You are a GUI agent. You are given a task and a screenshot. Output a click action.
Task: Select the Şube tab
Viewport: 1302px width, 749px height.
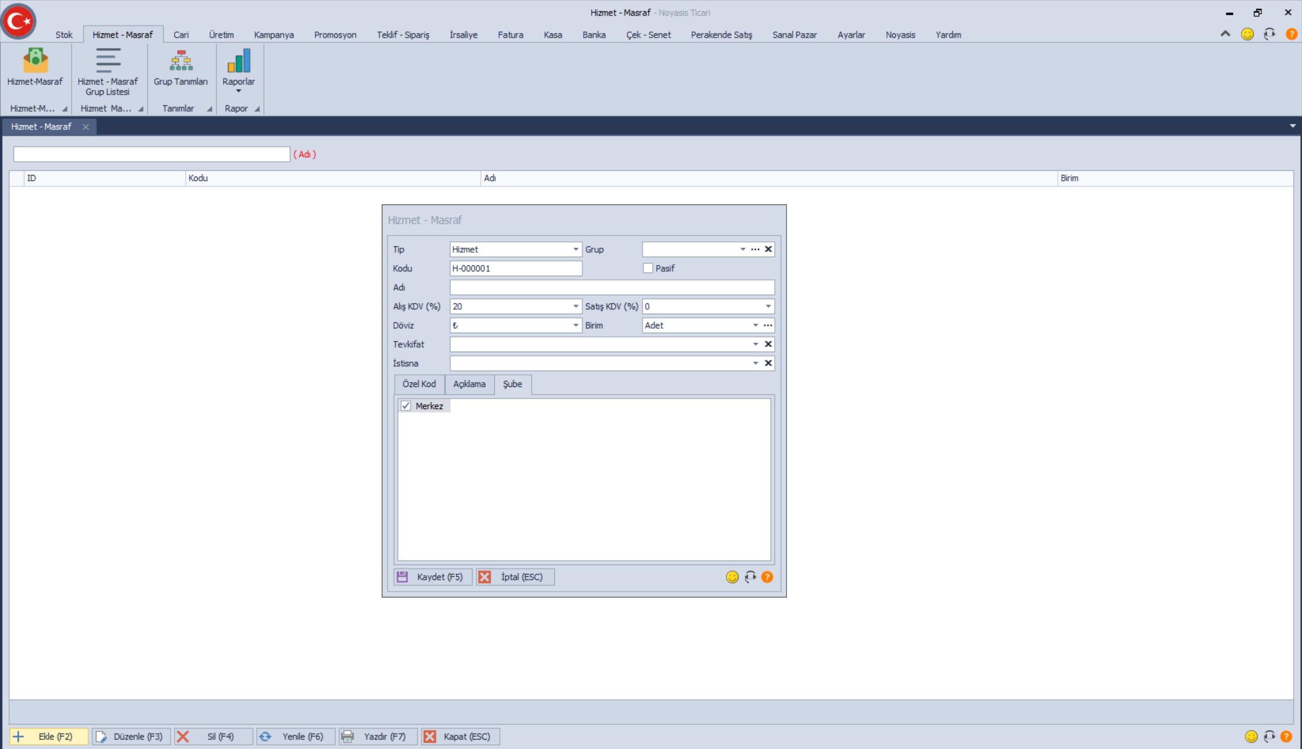pos(512,384)
